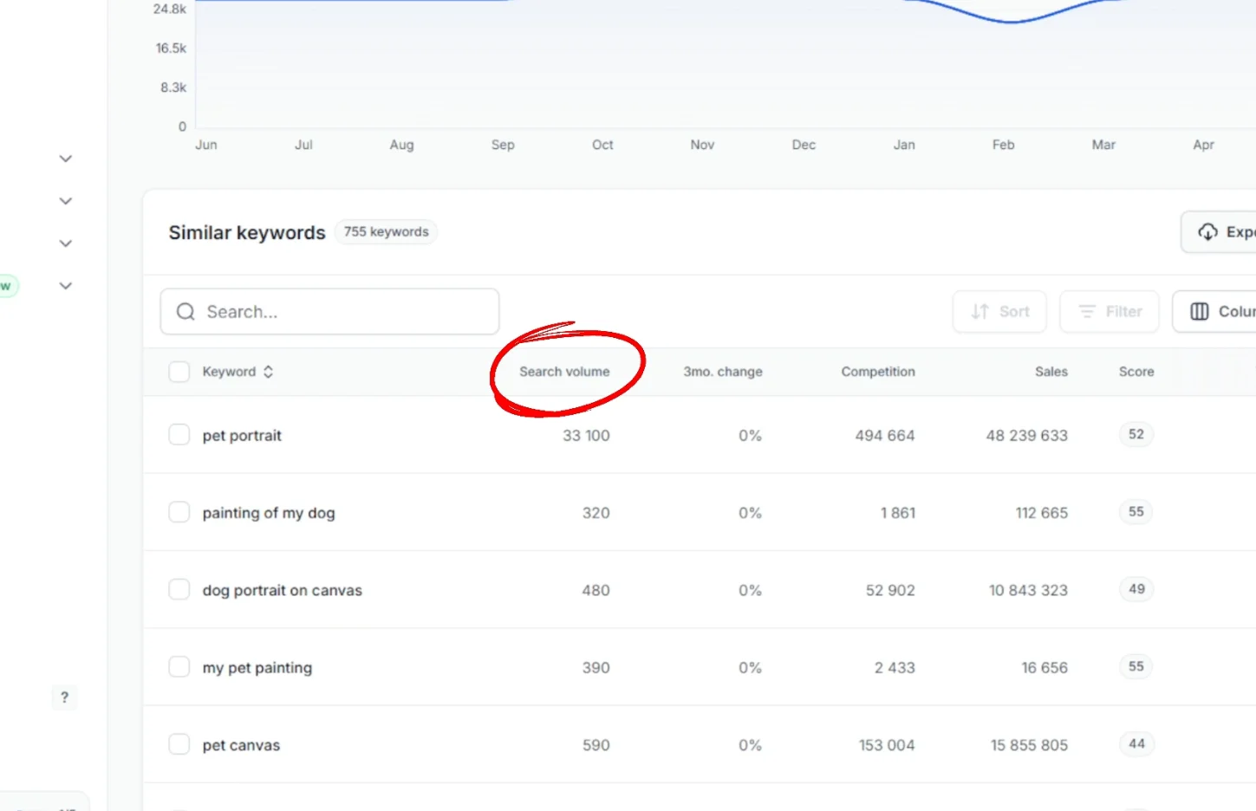This screenshot has height=811, width=1256.
Task: Click the search volume value 590
Action: (596, 745)
